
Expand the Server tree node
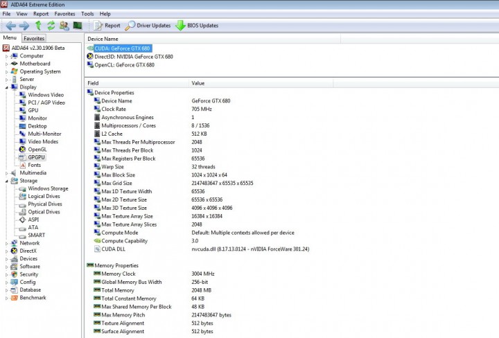pos(6,79)
